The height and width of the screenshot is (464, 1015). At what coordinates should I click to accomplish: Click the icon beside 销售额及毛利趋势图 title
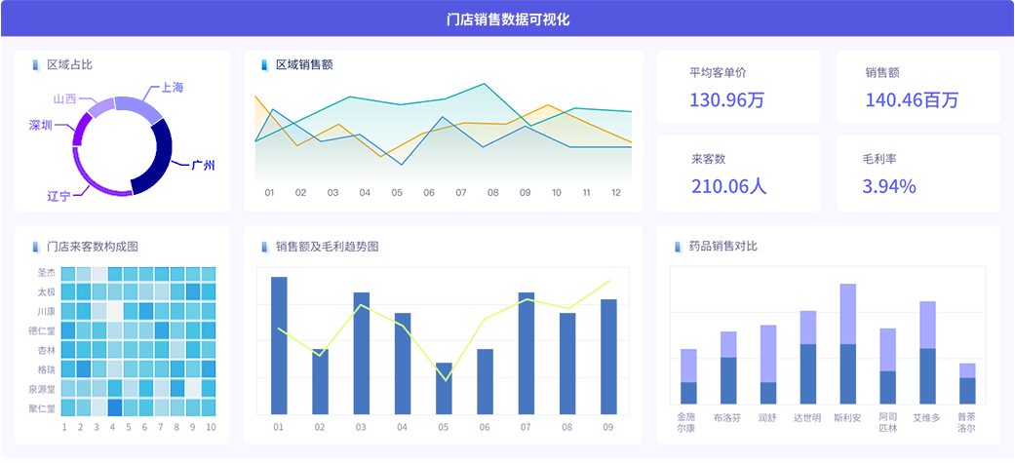pyautogui.click(x=263, y=247)
